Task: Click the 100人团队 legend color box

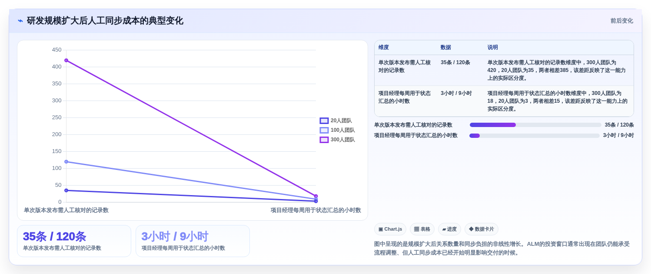Action: (x=324, y=130)
